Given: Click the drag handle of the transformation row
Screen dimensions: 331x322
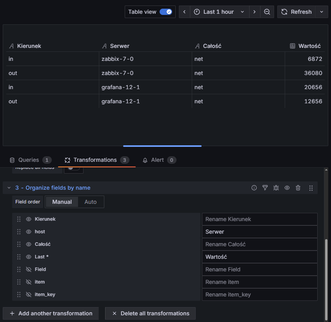Looking at the screenshot, I should tap(311, 188).
